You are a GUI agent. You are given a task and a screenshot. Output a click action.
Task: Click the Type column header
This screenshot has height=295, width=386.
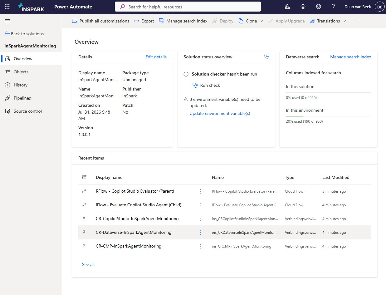[x=290, y=177]
